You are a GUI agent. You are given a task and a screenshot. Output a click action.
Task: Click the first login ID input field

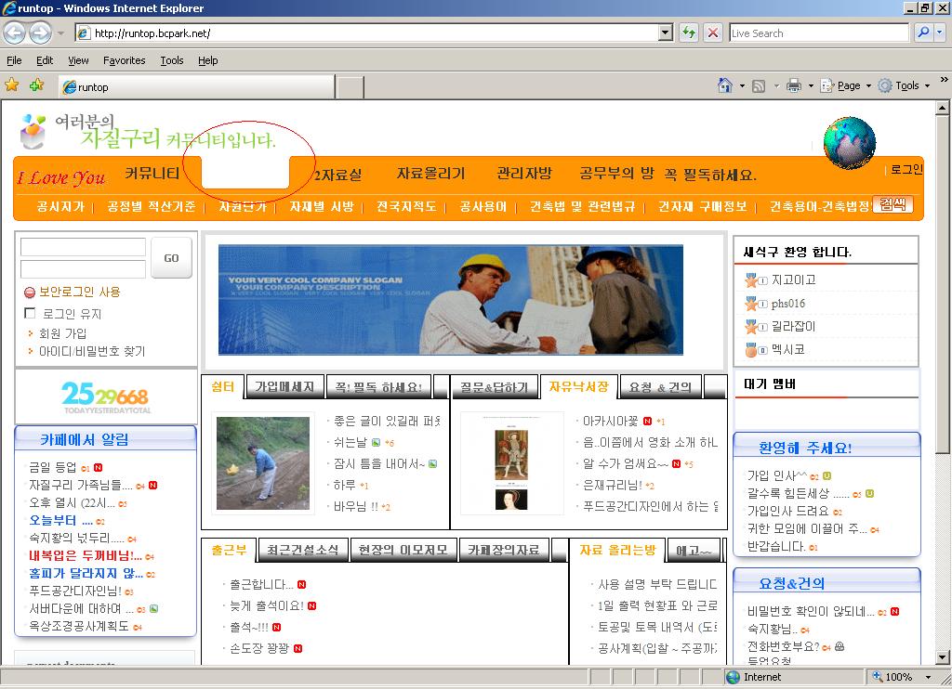click(83, 247)
